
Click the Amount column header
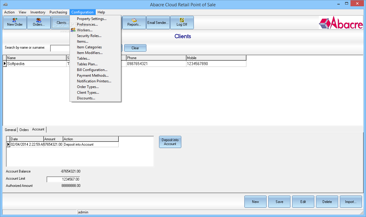(53, 139)
